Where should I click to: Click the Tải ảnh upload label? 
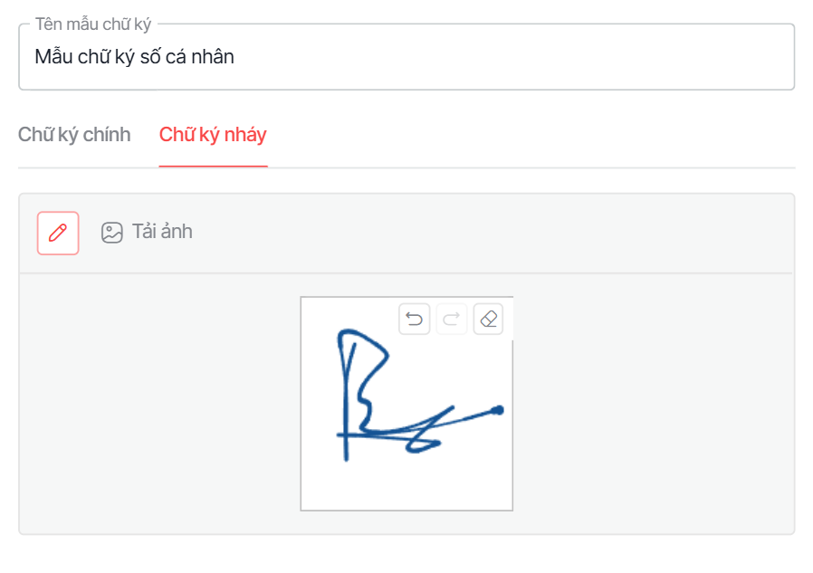[x=162, y=232]
